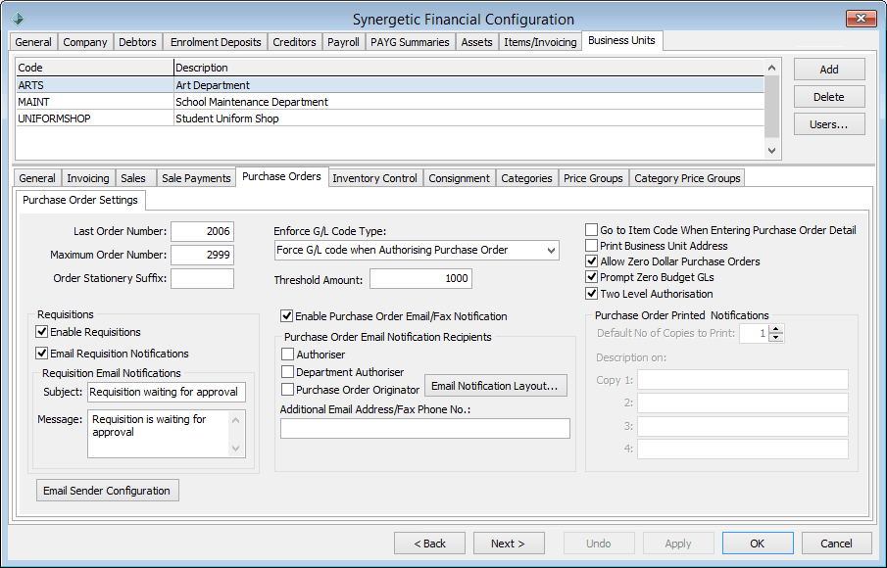Confirm with the OK button

758,544
